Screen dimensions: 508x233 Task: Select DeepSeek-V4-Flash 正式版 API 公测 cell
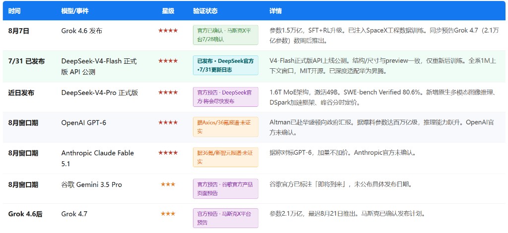[99, 67]
